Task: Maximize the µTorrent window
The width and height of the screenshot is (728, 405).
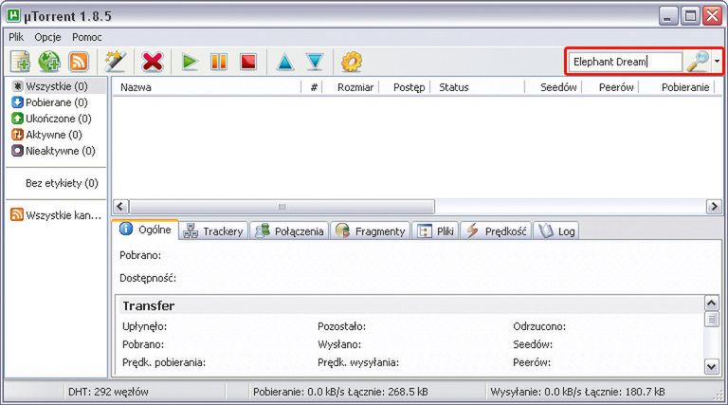Action: pos(690,16)
